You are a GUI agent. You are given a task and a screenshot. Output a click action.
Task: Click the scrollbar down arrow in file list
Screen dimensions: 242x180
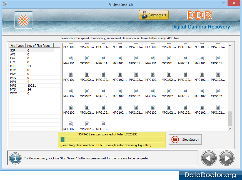pos(229,129)
